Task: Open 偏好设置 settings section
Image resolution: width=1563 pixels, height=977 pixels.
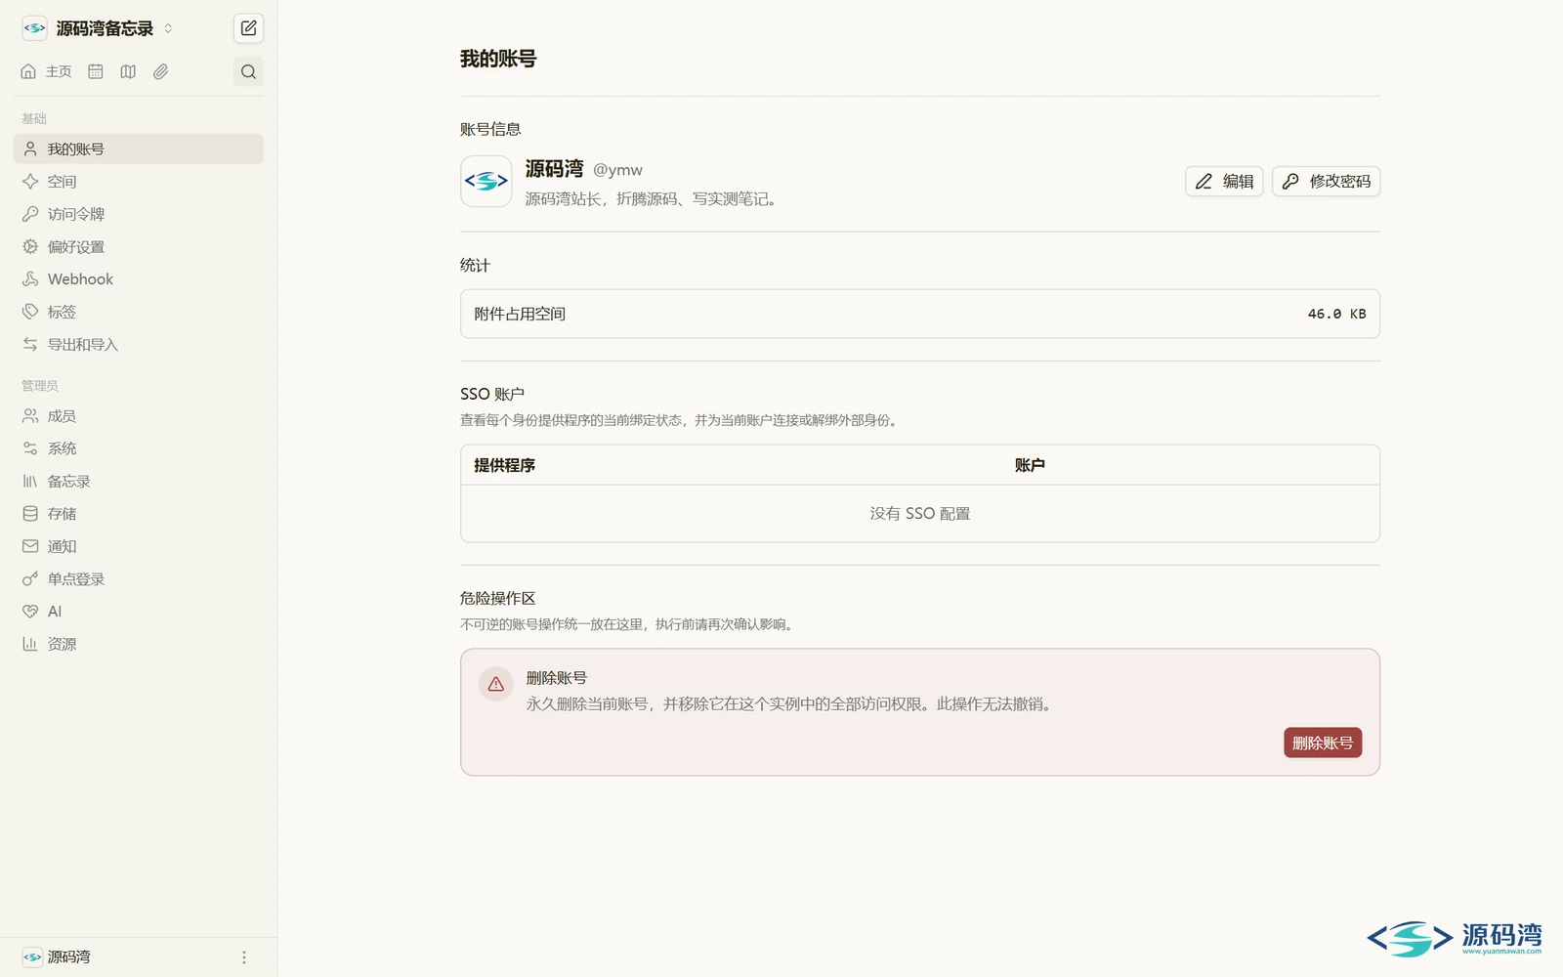Action: coord(139,247)
